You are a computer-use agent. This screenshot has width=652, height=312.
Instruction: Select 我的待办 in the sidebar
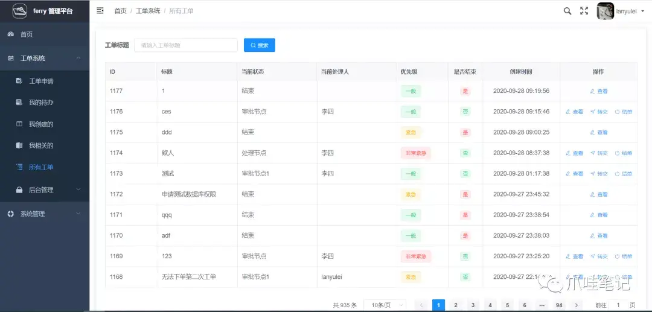coord(41,103)
